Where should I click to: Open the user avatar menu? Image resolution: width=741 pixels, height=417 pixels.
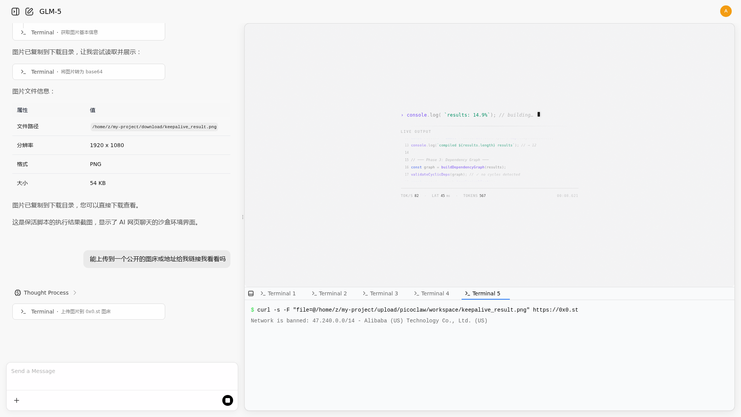tap(726, 11)
